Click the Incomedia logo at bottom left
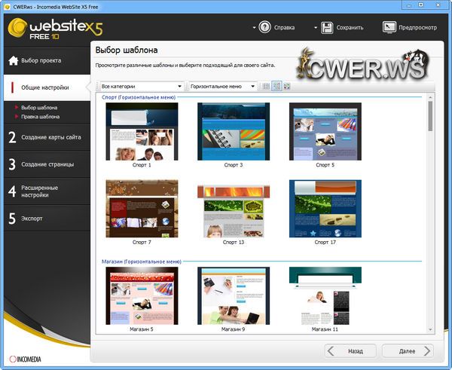 pyautogui.click(x=26, y=359)
